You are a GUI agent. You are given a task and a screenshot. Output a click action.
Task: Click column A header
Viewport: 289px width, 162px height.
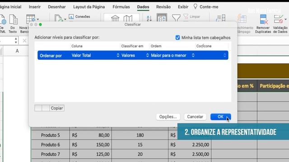(17, 51)
